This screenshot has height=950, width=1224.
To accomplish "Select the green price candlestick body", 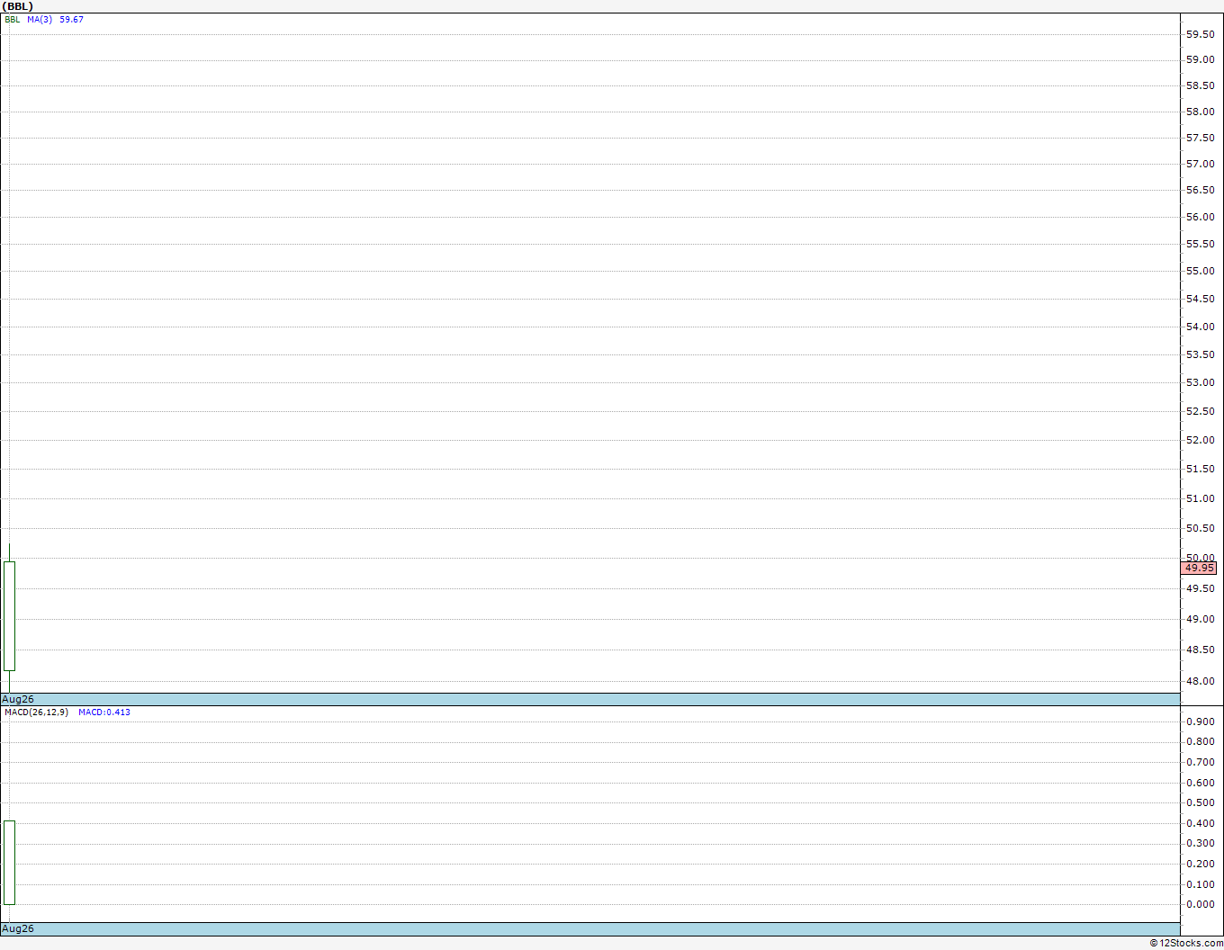I will coord(9,616).
